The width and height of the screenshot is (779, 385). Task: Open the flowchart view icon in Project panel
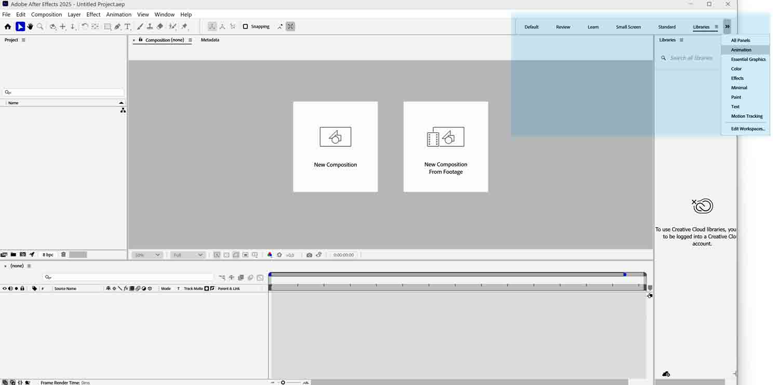coord(123,111)
